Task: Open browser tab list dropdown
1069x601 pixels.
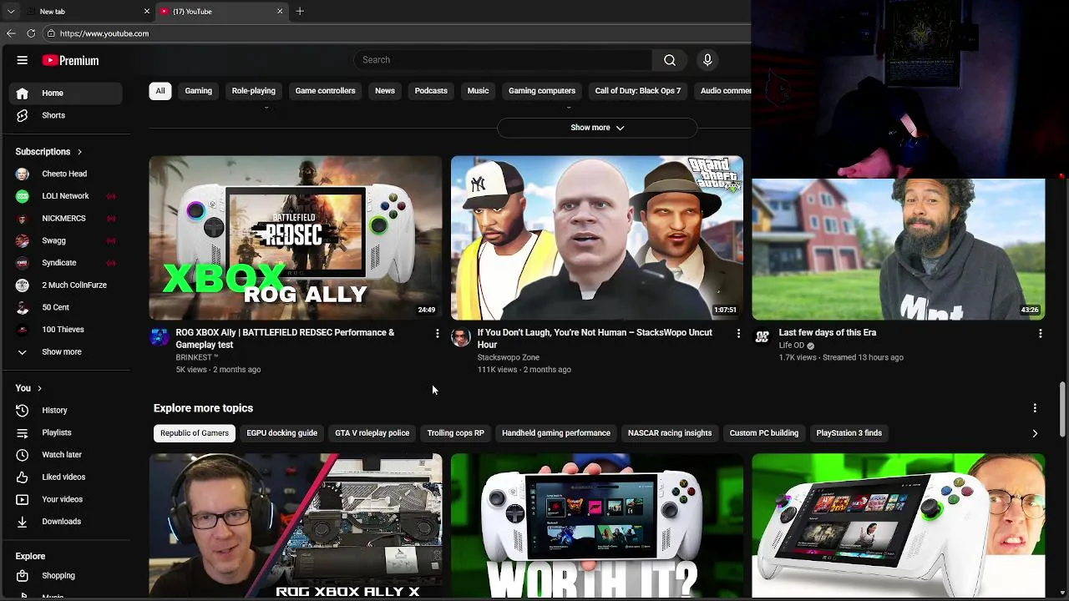Action: click(x=11, y=12)
